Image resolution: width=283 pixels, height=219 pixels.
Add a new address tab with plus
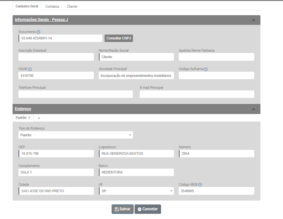click(39, 118)
